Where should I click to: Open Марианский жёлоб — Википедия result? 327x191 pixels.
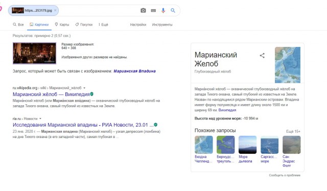[x=51, y=94]
